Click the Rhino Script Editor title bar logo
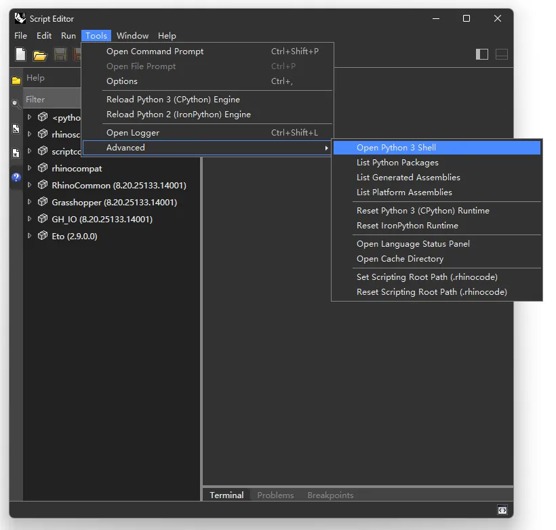This screenshot has width=556, height=530. [x=20, y=18]
